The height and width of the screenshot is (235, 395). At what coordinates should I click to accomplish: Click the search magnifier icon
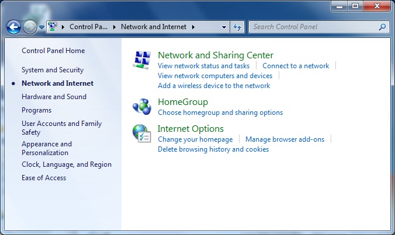point(382,27)
